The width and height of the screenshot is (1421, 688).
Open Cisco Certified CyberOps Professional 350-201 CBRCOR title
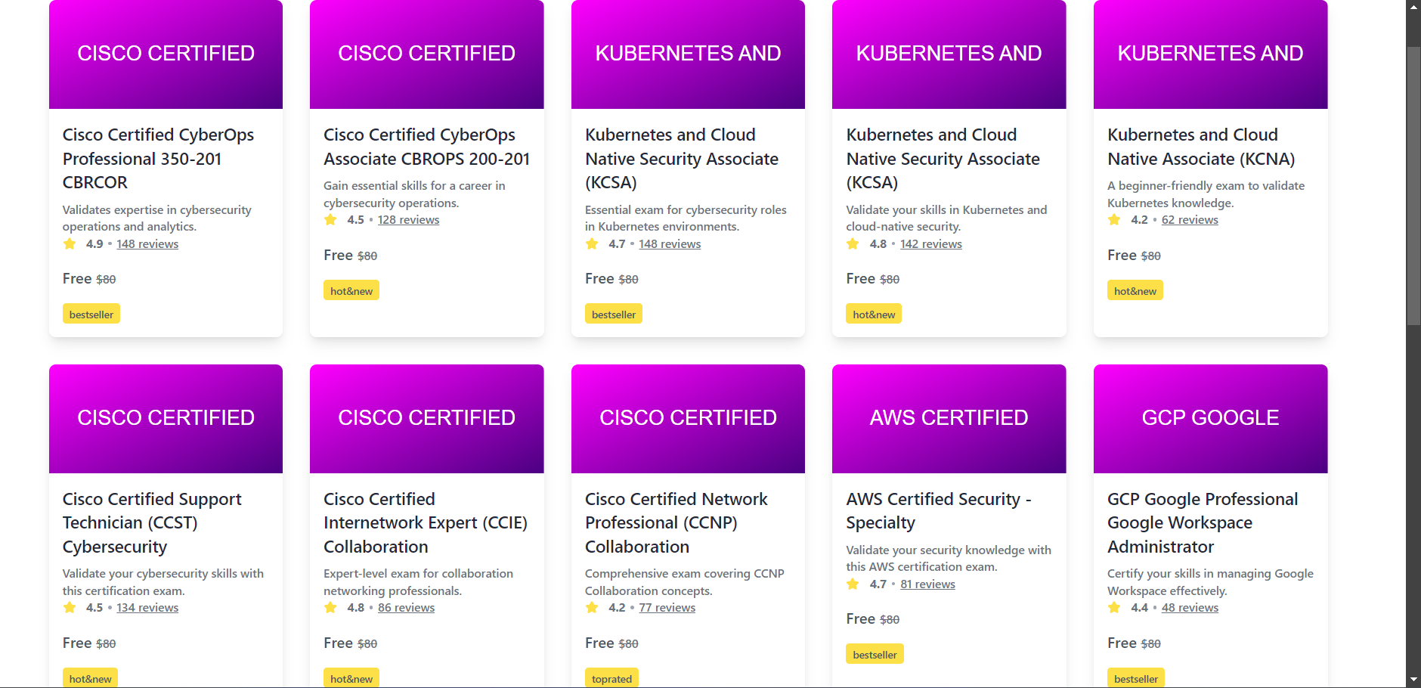158,158
